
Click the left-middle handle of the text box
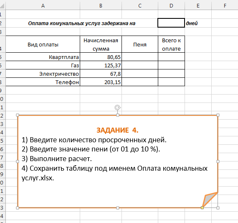pyautogui.click(x=18, y=161)
